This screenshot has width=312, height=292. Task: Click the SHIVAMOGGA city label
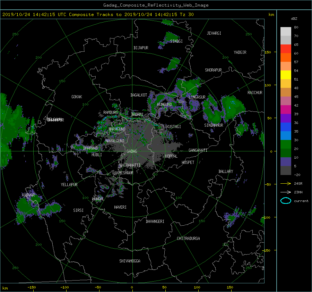point(130,261)
